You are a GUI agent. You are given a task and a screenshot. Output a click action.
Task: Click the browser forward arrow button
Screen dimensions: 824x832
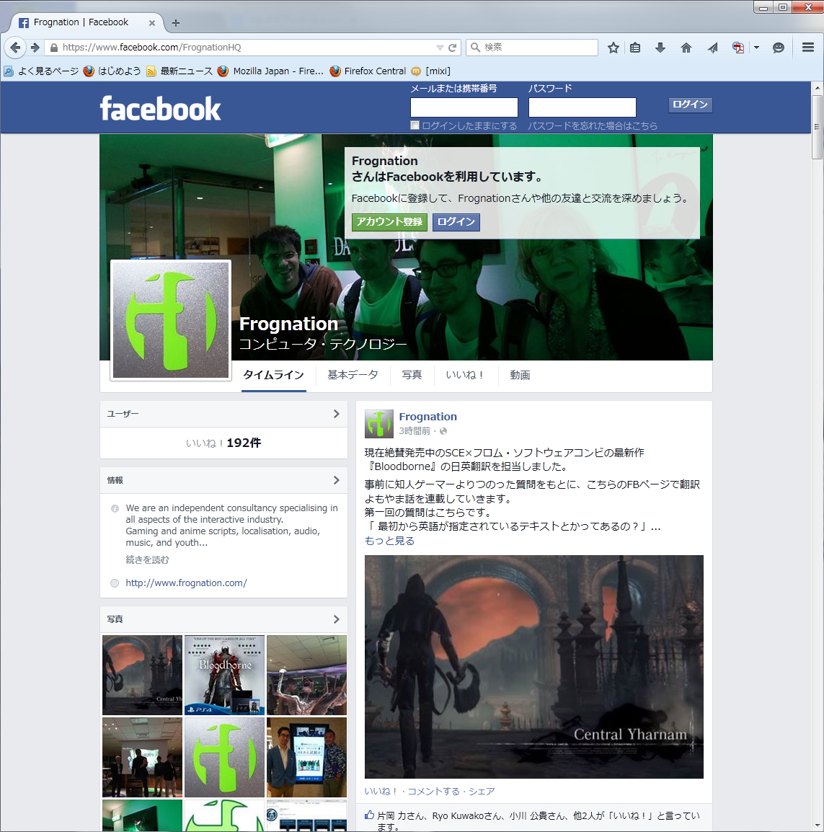tap(35, 48)
